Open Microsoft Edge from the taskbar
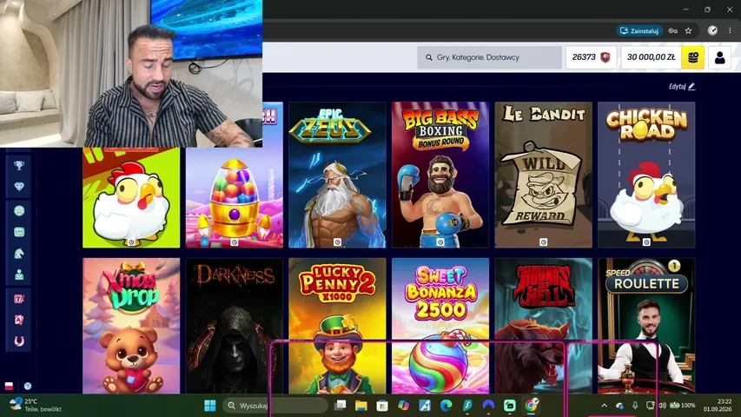 click(x=446, y=405)
